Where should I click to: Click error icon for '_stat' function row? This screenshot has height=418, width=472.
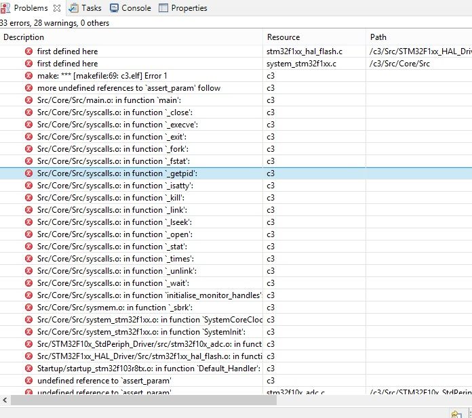(28, 247)
